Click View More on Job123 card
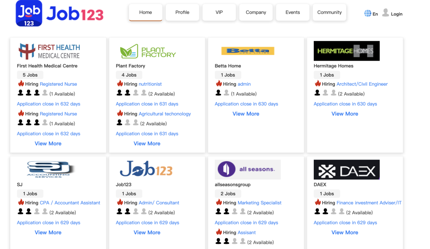 (x=147, y=233)
